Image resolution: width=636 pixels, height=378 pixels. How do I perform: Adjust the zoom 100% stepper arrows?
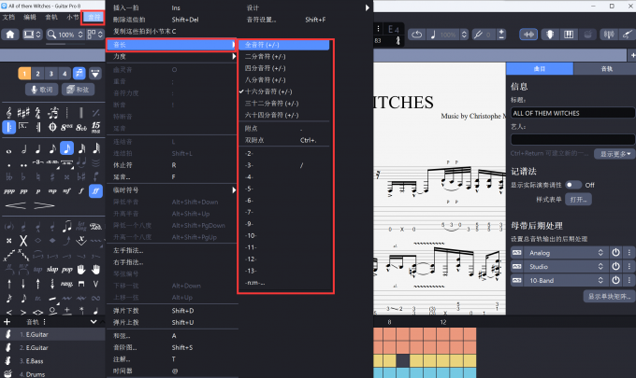[x=80, y=35]
